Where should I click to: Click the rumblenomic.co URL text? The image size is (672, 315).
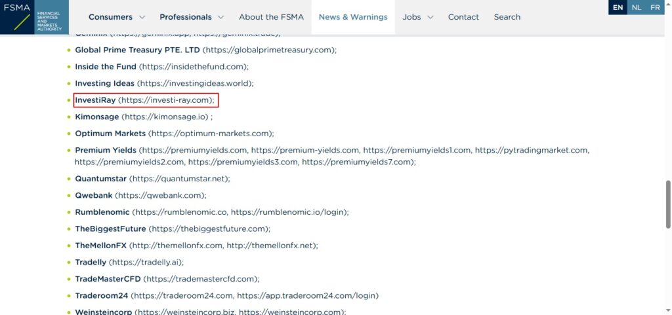pyautogui.click(x=180, y=212)
